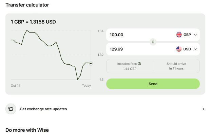Click the current rate dot on chart
212x134 pixels.
coord(91,63)
